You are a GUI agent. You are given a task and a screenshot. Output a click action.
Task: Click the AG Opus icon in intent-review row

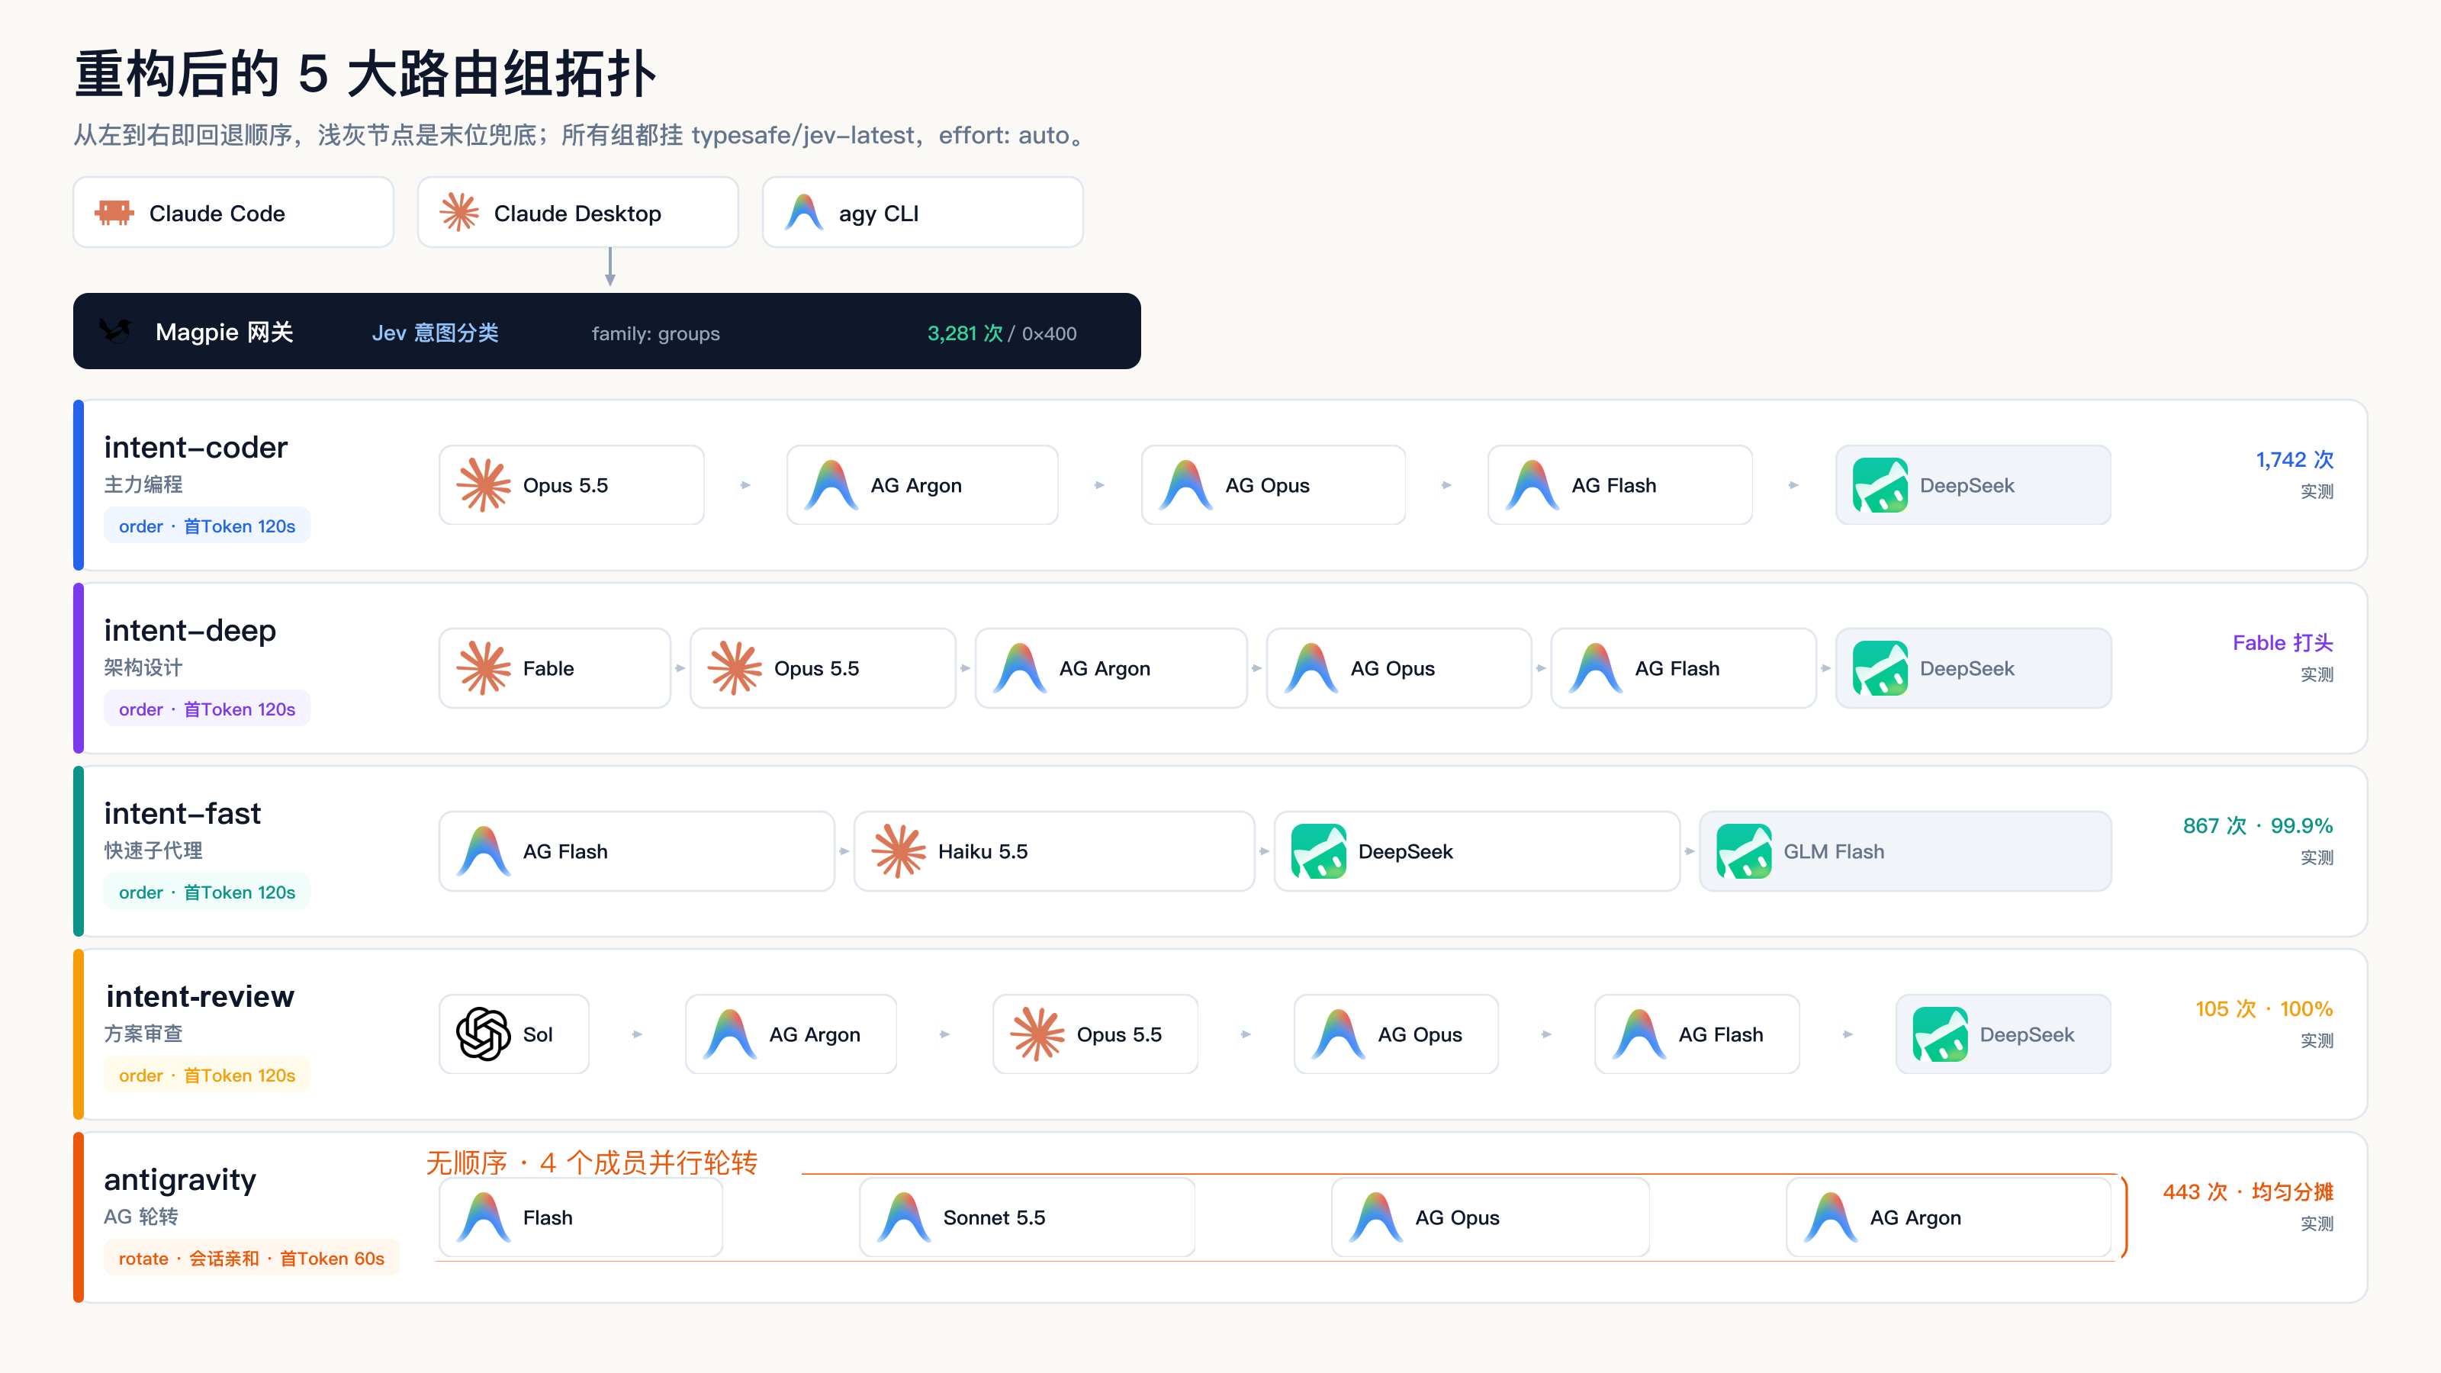click(1339, 1034)
